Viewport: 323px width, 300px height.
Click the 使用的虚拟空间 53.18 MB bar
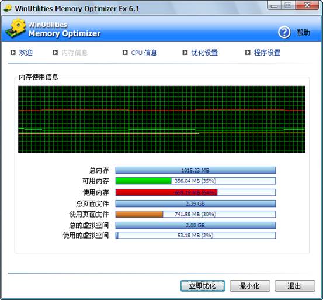(196, 235)
